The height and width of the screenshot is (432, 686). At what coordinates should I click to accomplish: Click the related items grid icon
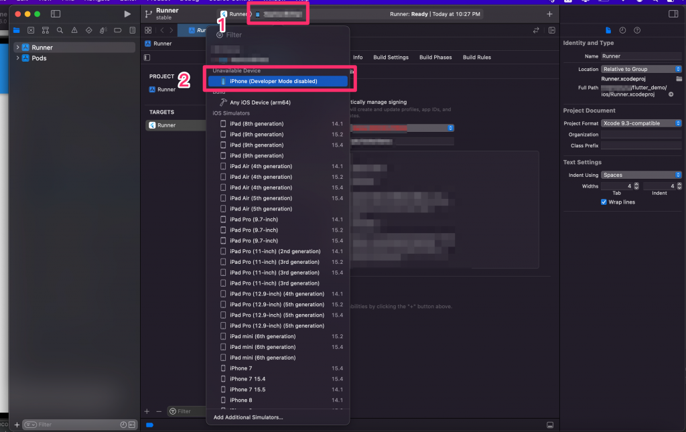(x=148, y=30)
